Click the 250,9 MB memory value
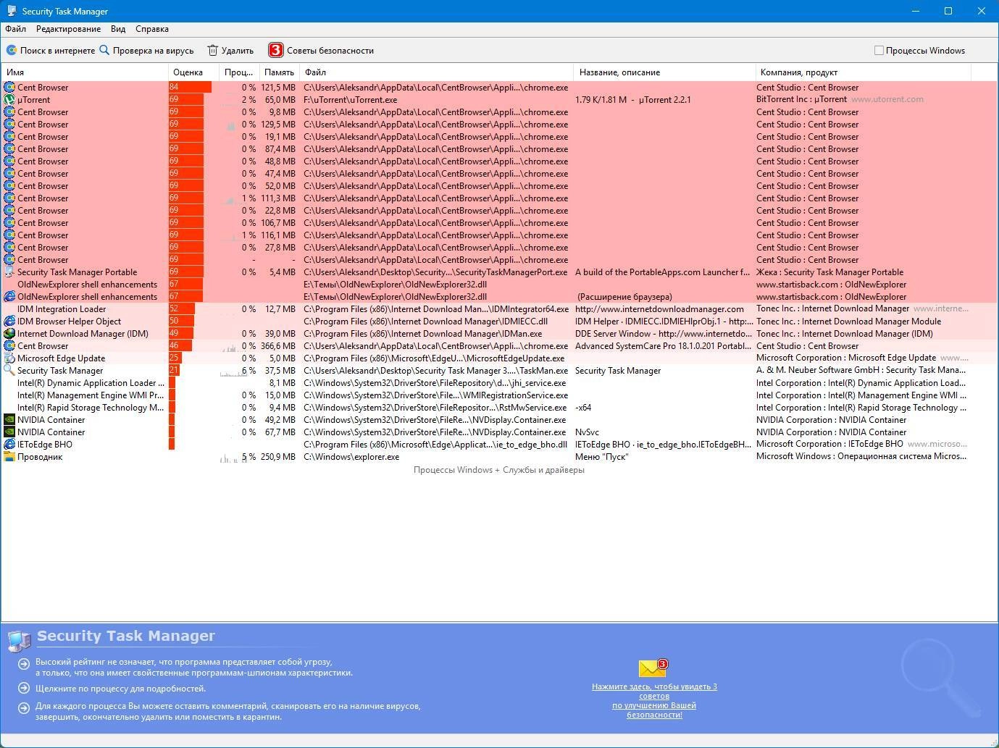The height and width of the screenshot is (748, 999). tap(277, 457)
